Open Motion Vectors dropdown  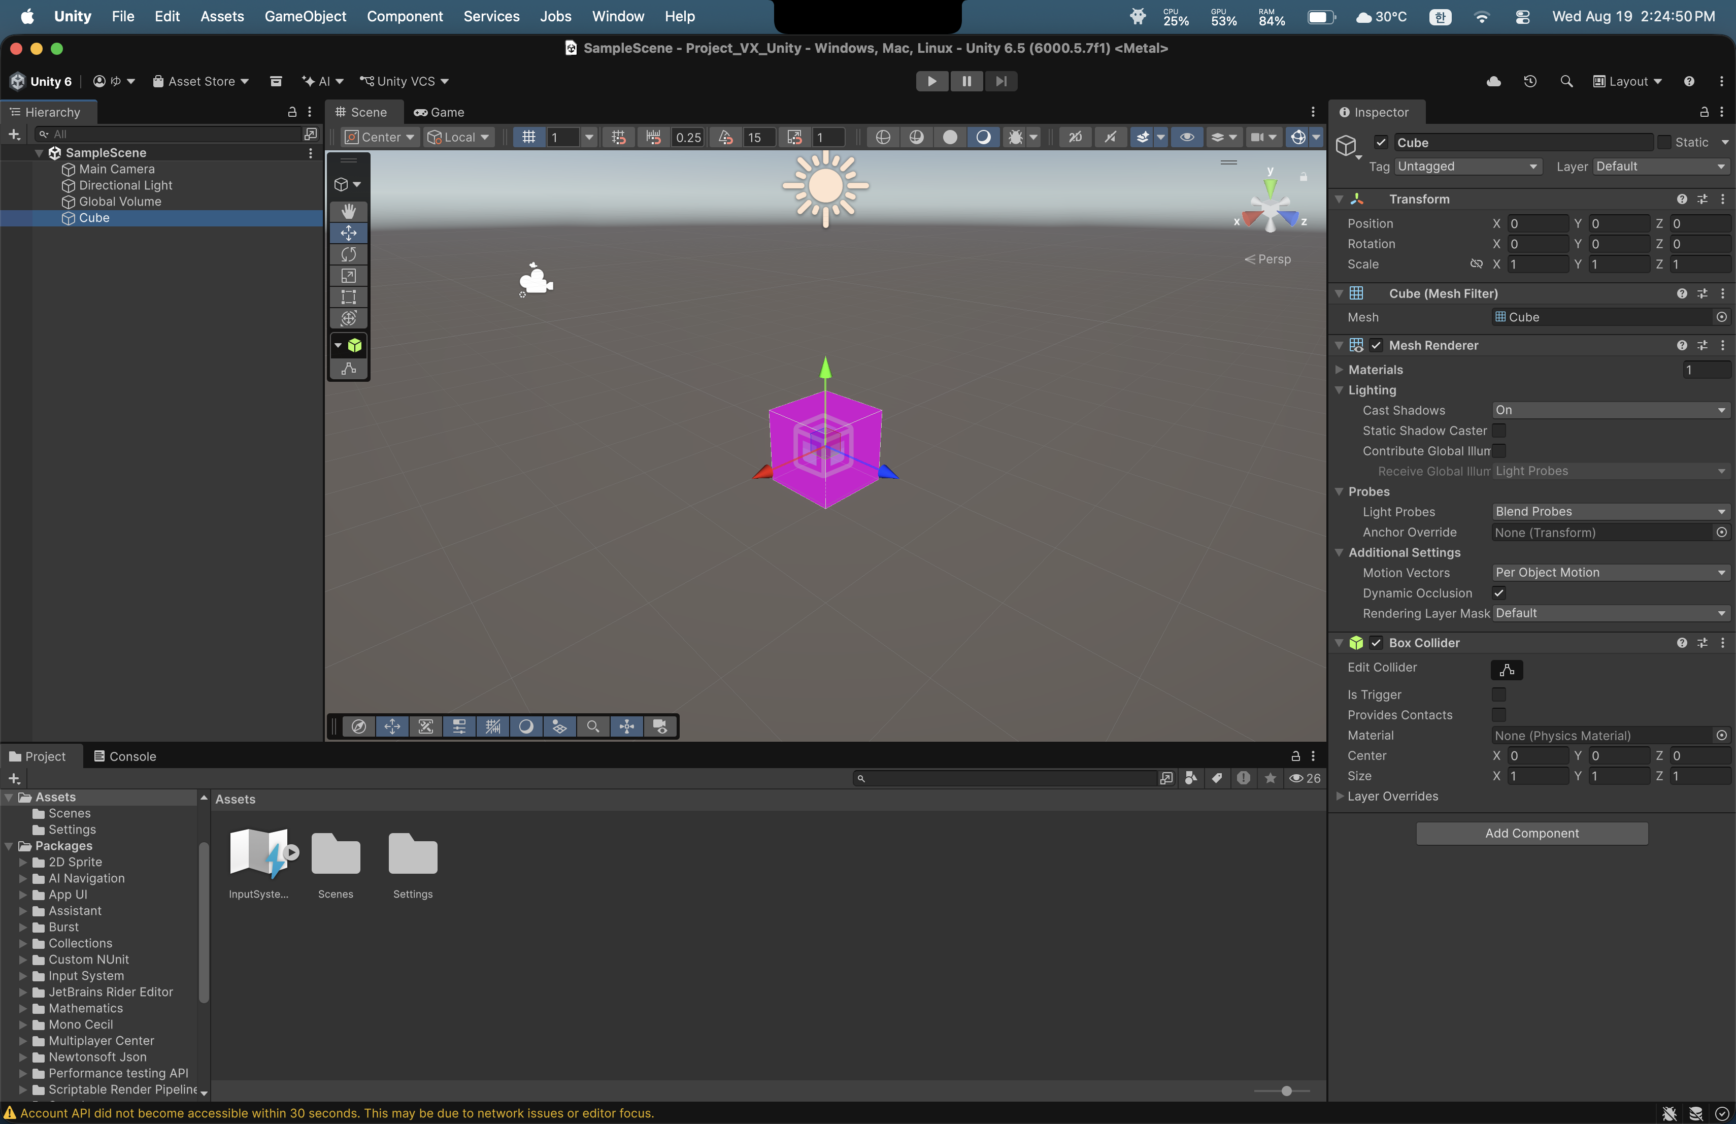coord(1611,573)
